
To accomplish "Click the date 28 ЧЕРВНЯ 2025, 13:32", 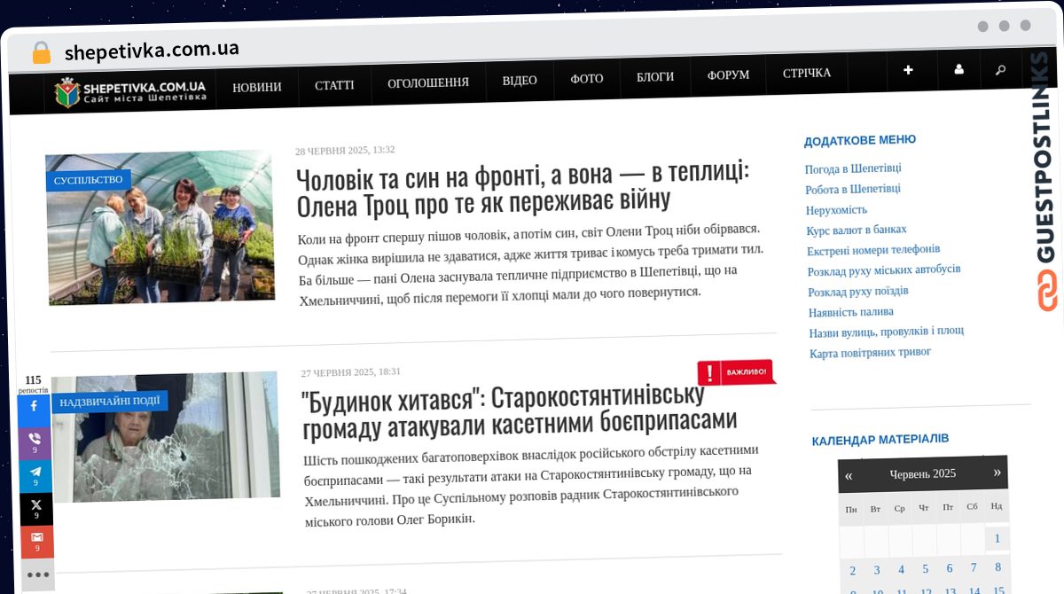I will [345, 150].
